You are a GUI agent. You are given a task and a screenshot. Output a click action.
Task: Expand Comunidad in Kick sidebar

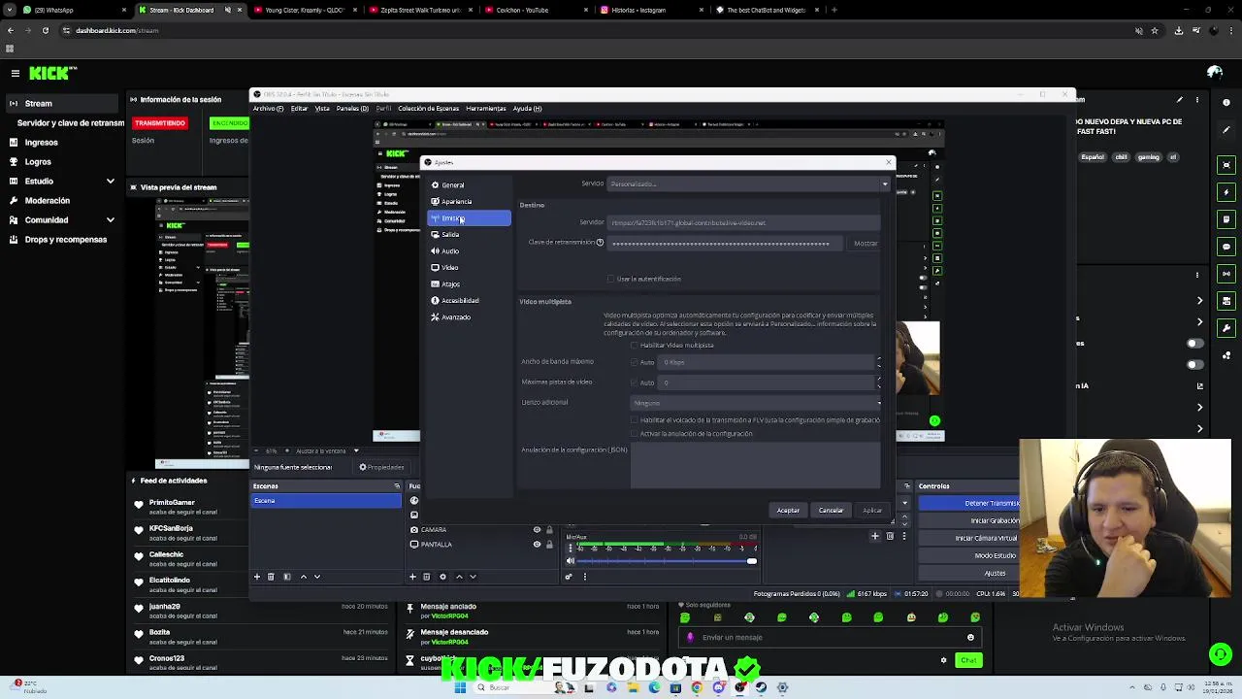(x=110, y=219)
